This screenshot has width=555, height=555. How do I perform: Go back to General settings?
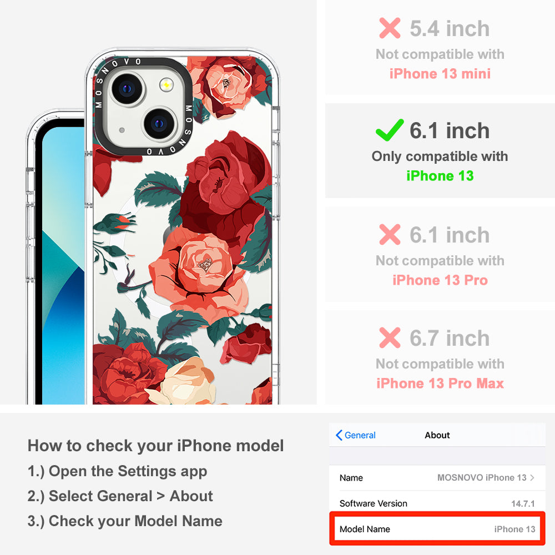(x=356, y=435)
